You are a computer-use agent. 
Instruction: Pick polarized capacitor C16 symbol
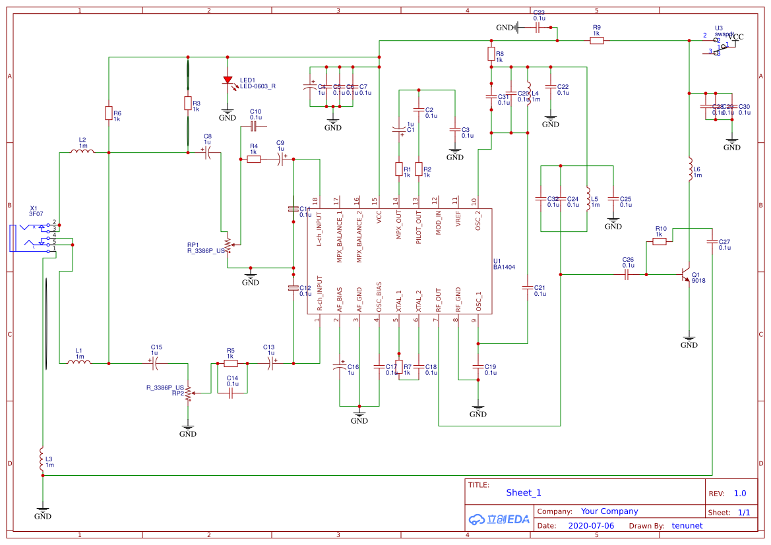tap(339, 366)
